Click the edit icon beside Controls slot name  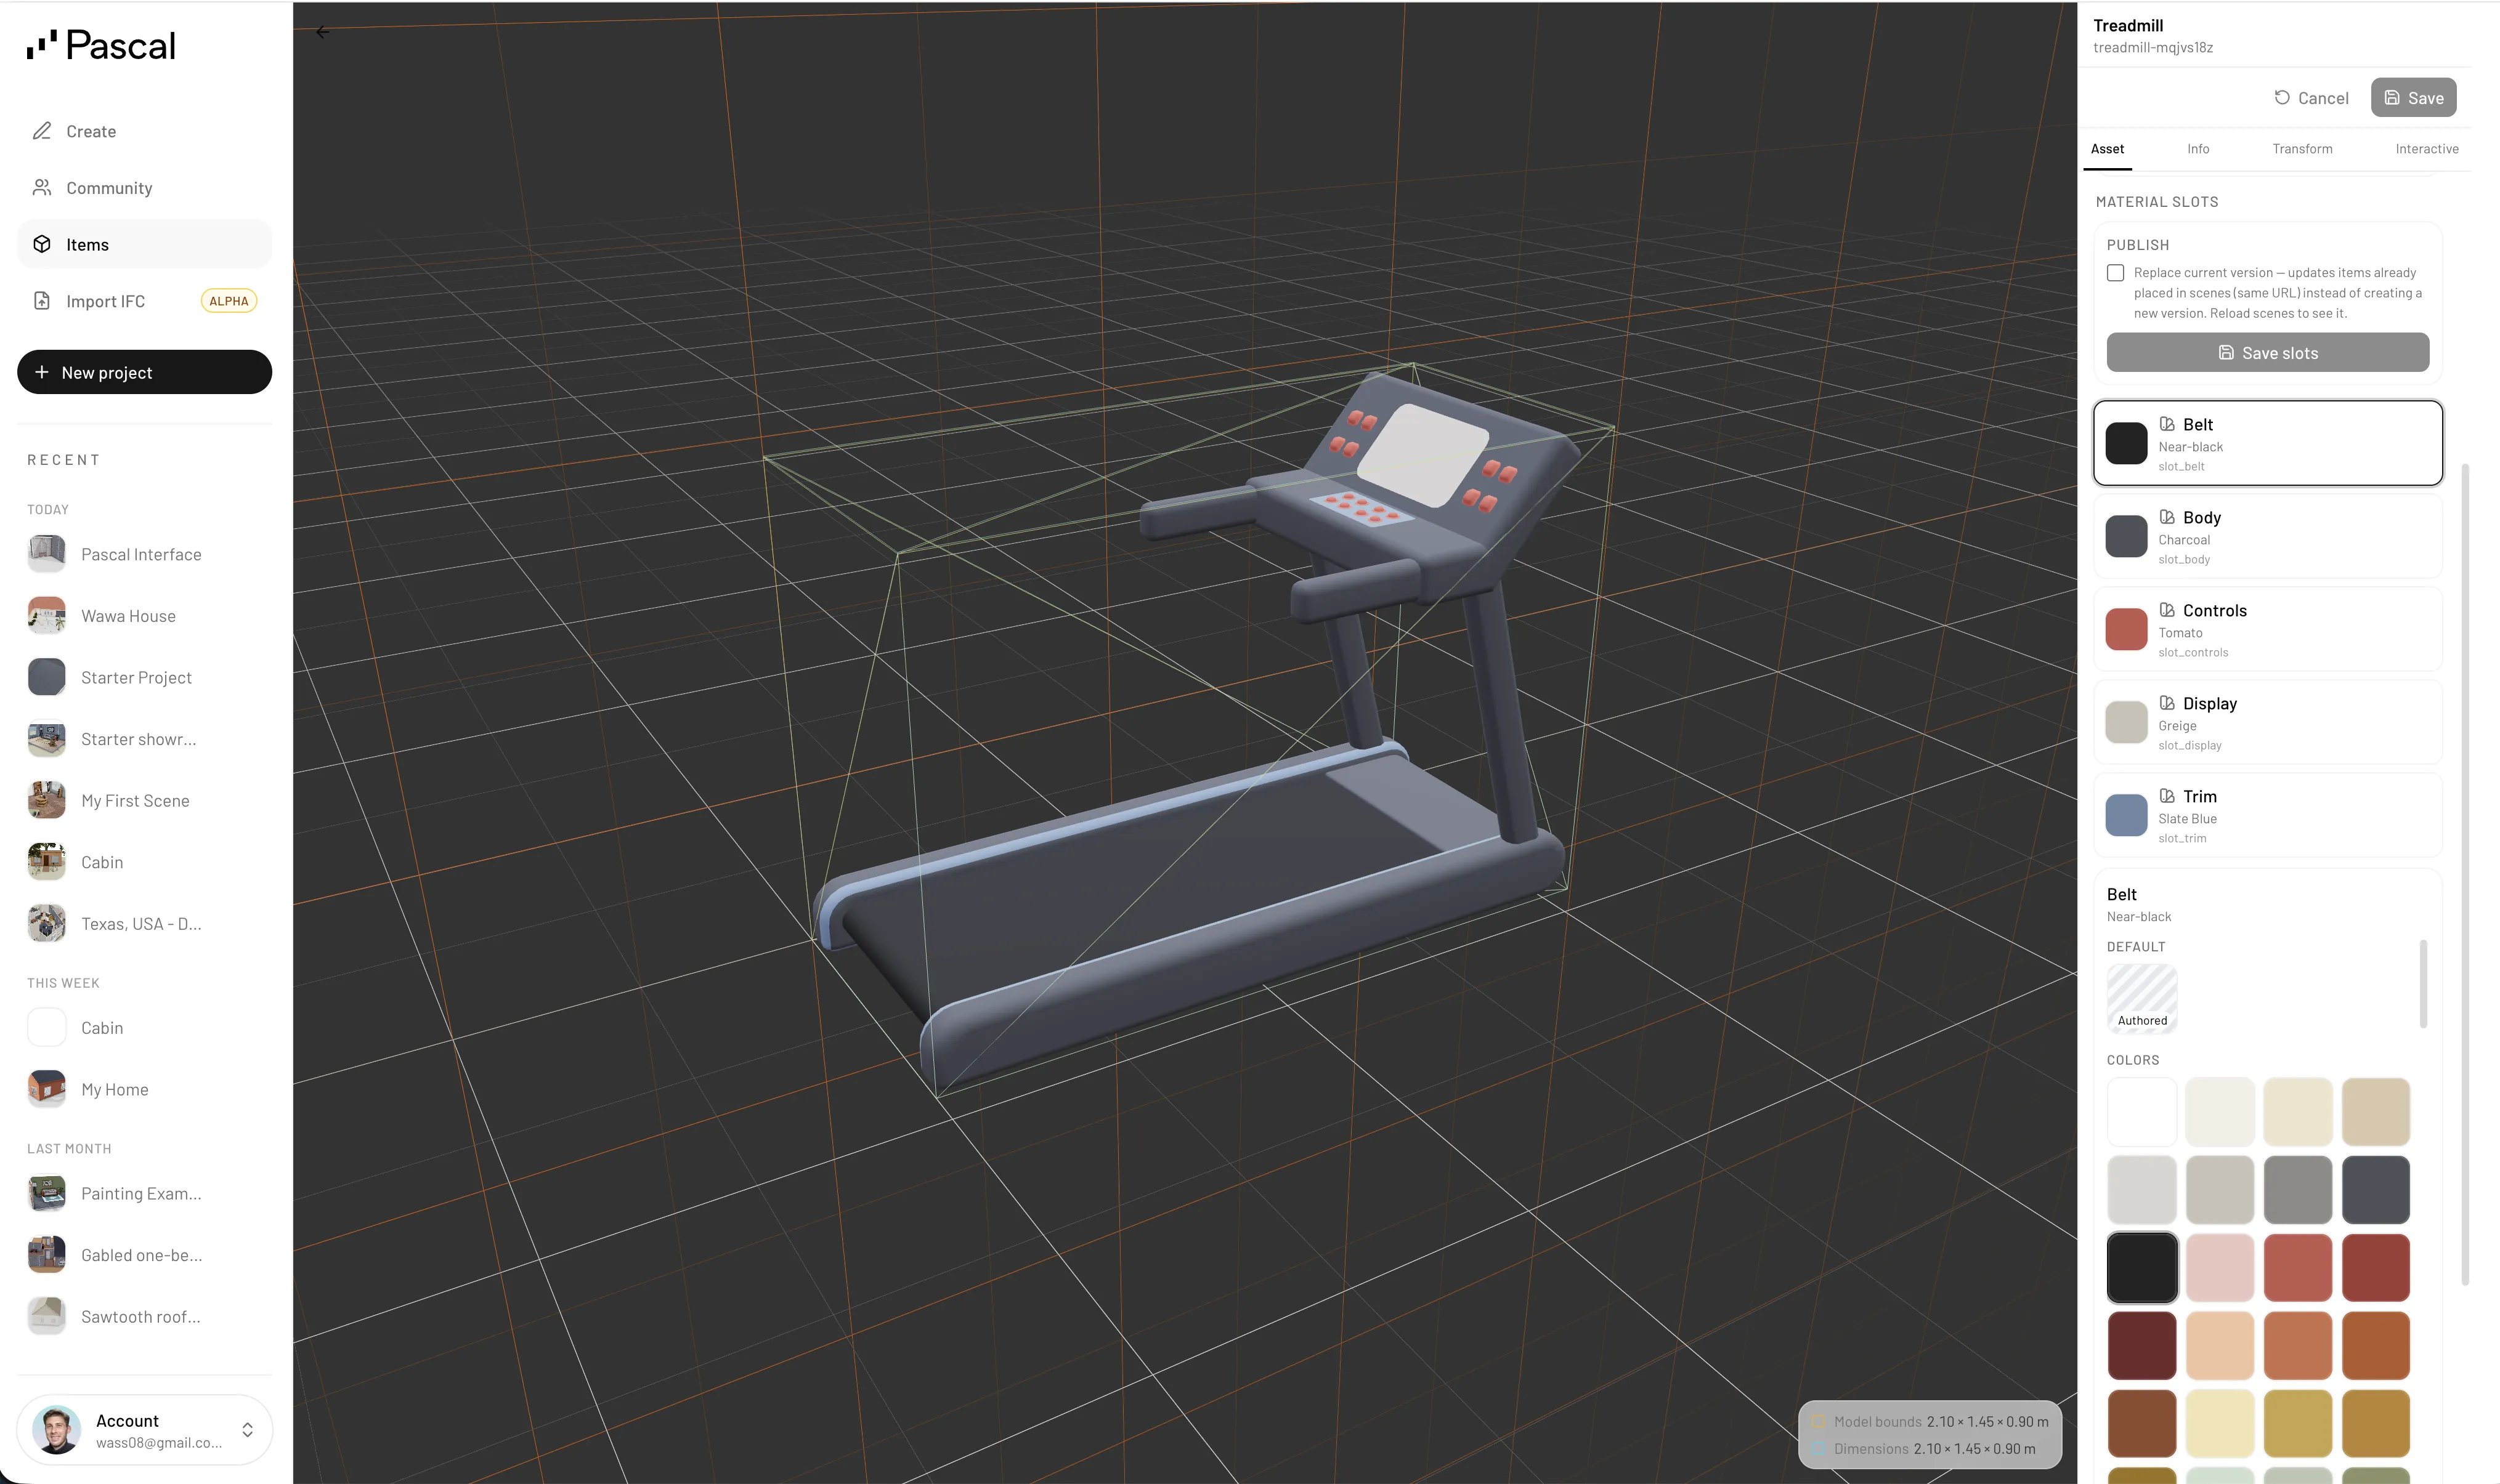[x=2167, y=610]
